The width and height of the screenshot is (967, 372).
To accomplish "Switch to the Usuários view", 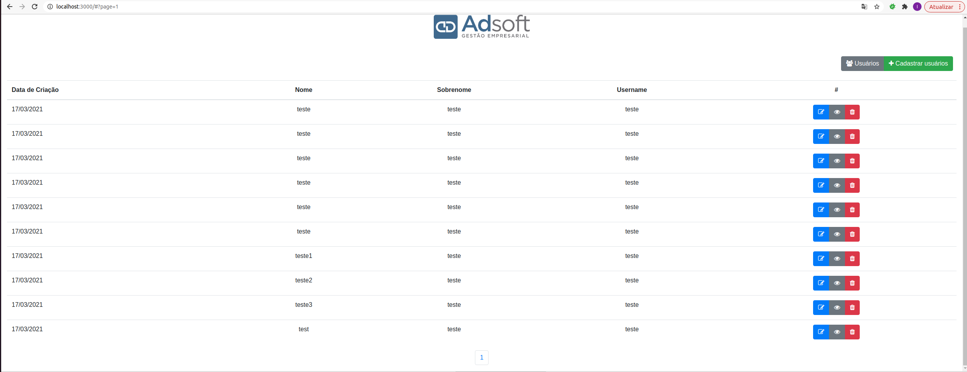I will 862,63.
